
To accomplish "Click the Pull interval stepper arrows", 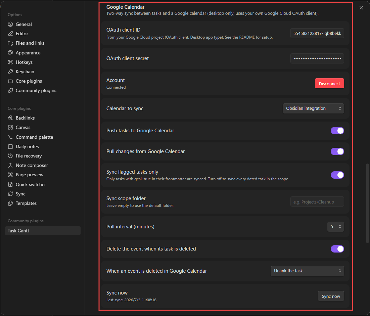I will [x=340, y=227].
